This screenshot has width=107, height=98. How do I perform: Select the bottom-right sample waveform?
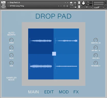pyautogui.click(x=66, y=66)
